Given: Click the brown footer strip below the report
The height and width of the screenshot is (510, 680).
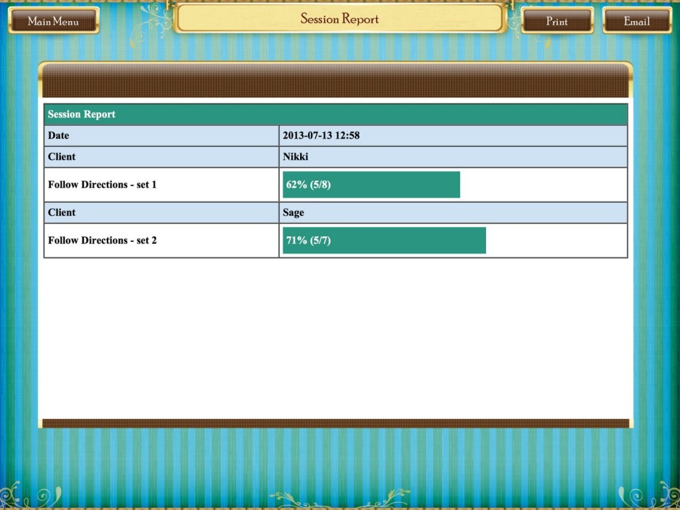Looking at the screenshot, I should pos(335,423).
